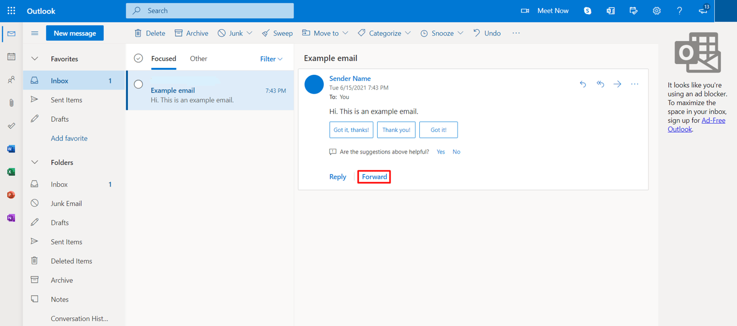Expand the Junk dropdown arrow
Image resolution: width=737 pixels, height=326 pixels.
[x=250, y=33]
